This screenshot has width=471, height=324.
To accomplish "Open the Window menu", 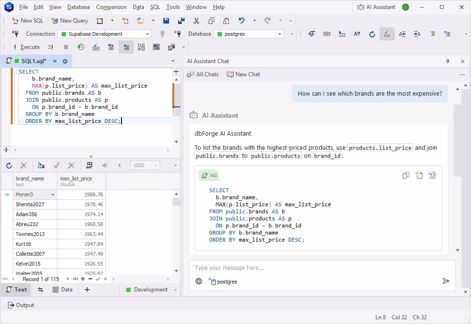I will [x=196, y=7].
